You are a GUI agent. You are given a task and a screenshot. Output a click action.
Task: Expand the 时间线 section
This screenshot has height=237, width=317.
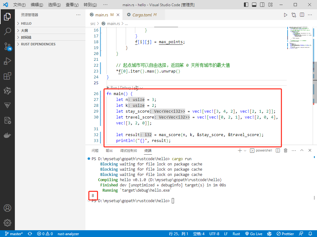(x=50, y=37)
